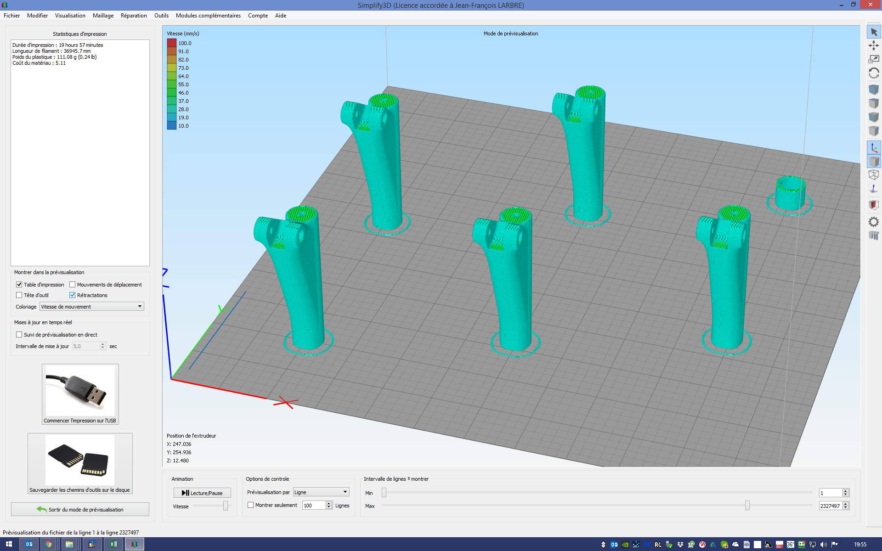
Task: Enable Mouvements de déplacement checkbox
Action: coord(73,285)
